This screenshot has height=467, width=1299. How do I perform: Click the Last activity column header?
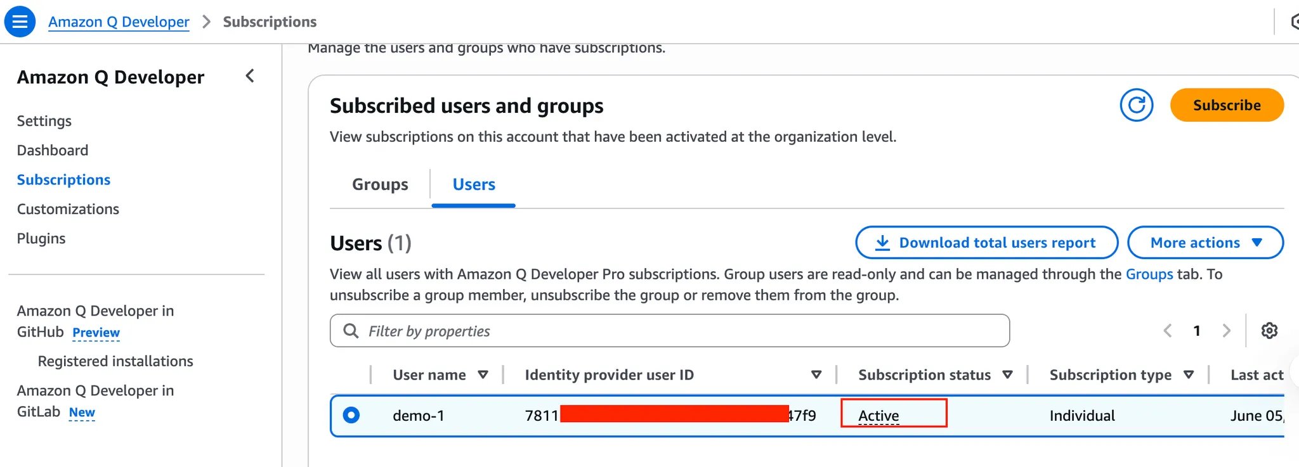point(1257,374)
